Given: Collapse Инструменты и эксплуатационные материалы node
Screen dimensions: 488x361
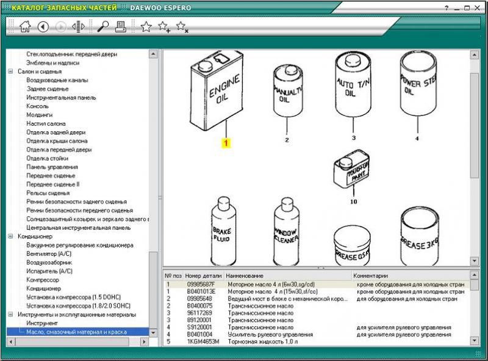Looking at the screenshot, I should point(10,315).
